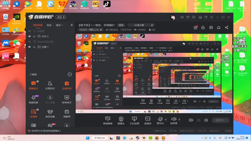Open the 主播任务 tool
The height and width of the screenshot is (141, 251).
pos(67,85)
